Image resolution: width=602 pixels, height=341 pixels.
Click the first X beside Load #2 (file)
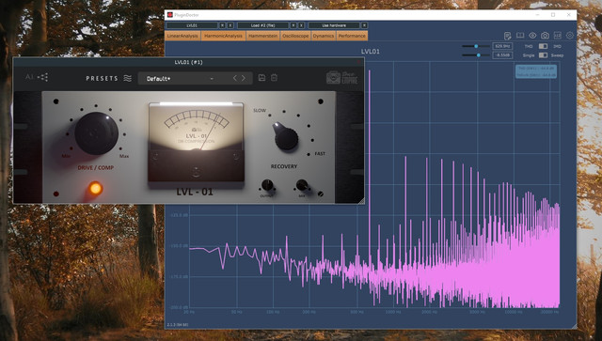tap(293, 25)
